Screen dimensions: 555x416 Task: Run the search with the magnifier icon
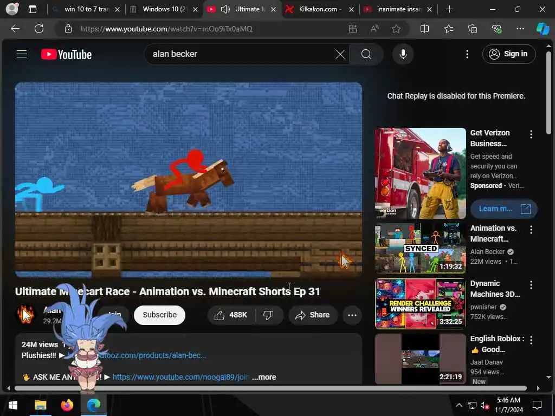(366, 54)
